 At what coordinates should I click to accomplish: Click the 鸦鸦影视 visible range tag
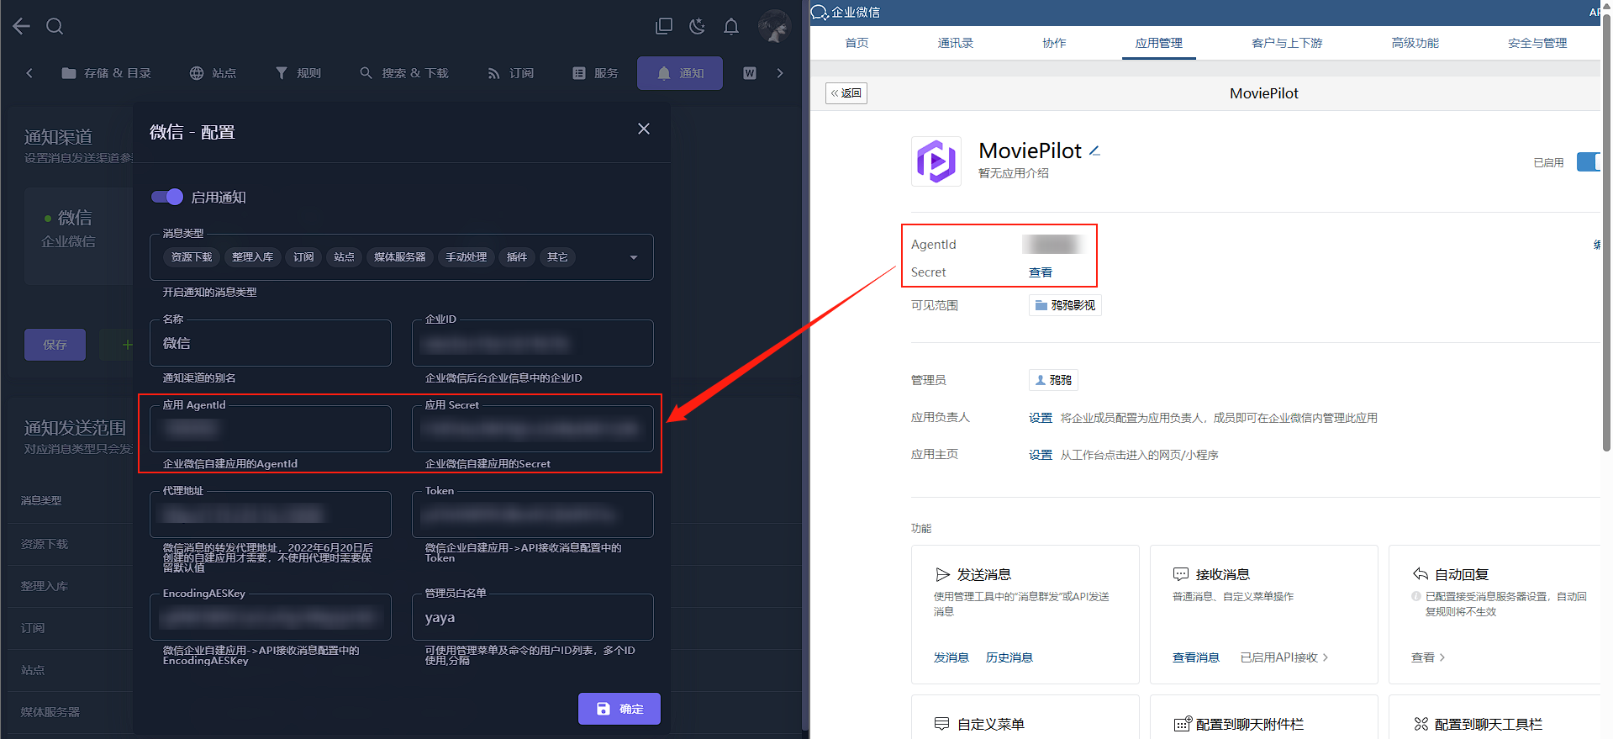pyautogui.click(x=1065, y=305)
